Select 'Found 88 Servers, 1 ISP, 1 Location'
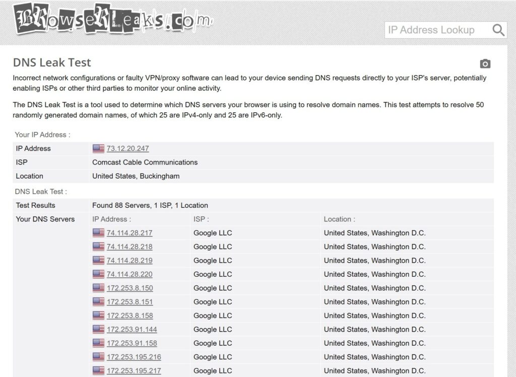This screenshot has height=377, width=516. click(150, 205)
